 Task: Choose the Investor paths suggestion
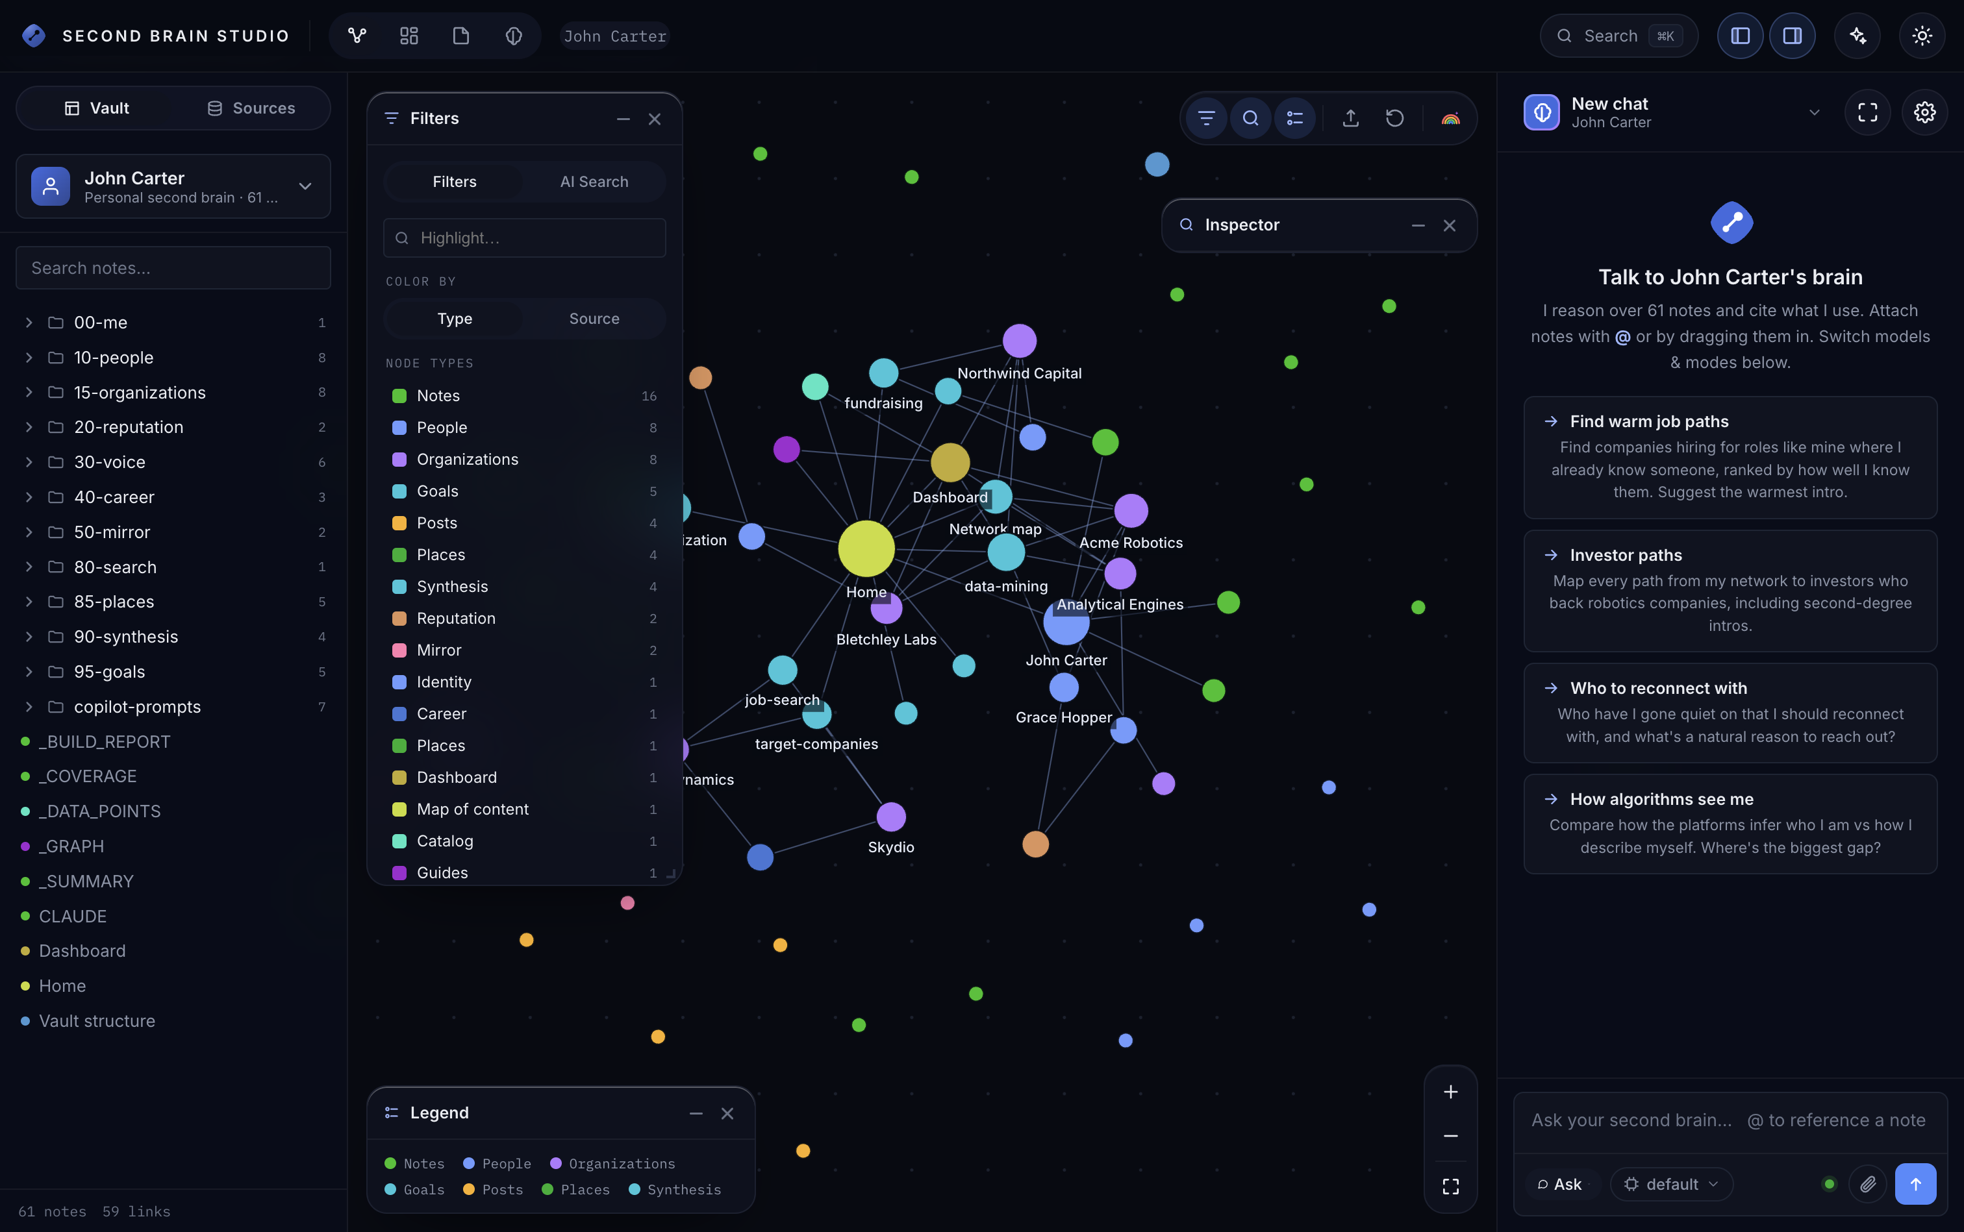pyautogui.click(x=1730, y=591)
